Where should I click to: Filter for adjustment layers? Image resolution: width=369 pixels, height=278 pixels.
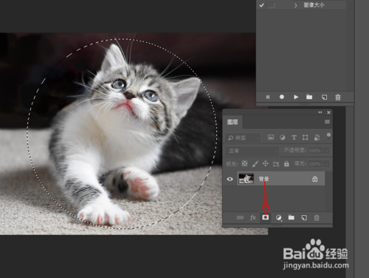point(283,138)
